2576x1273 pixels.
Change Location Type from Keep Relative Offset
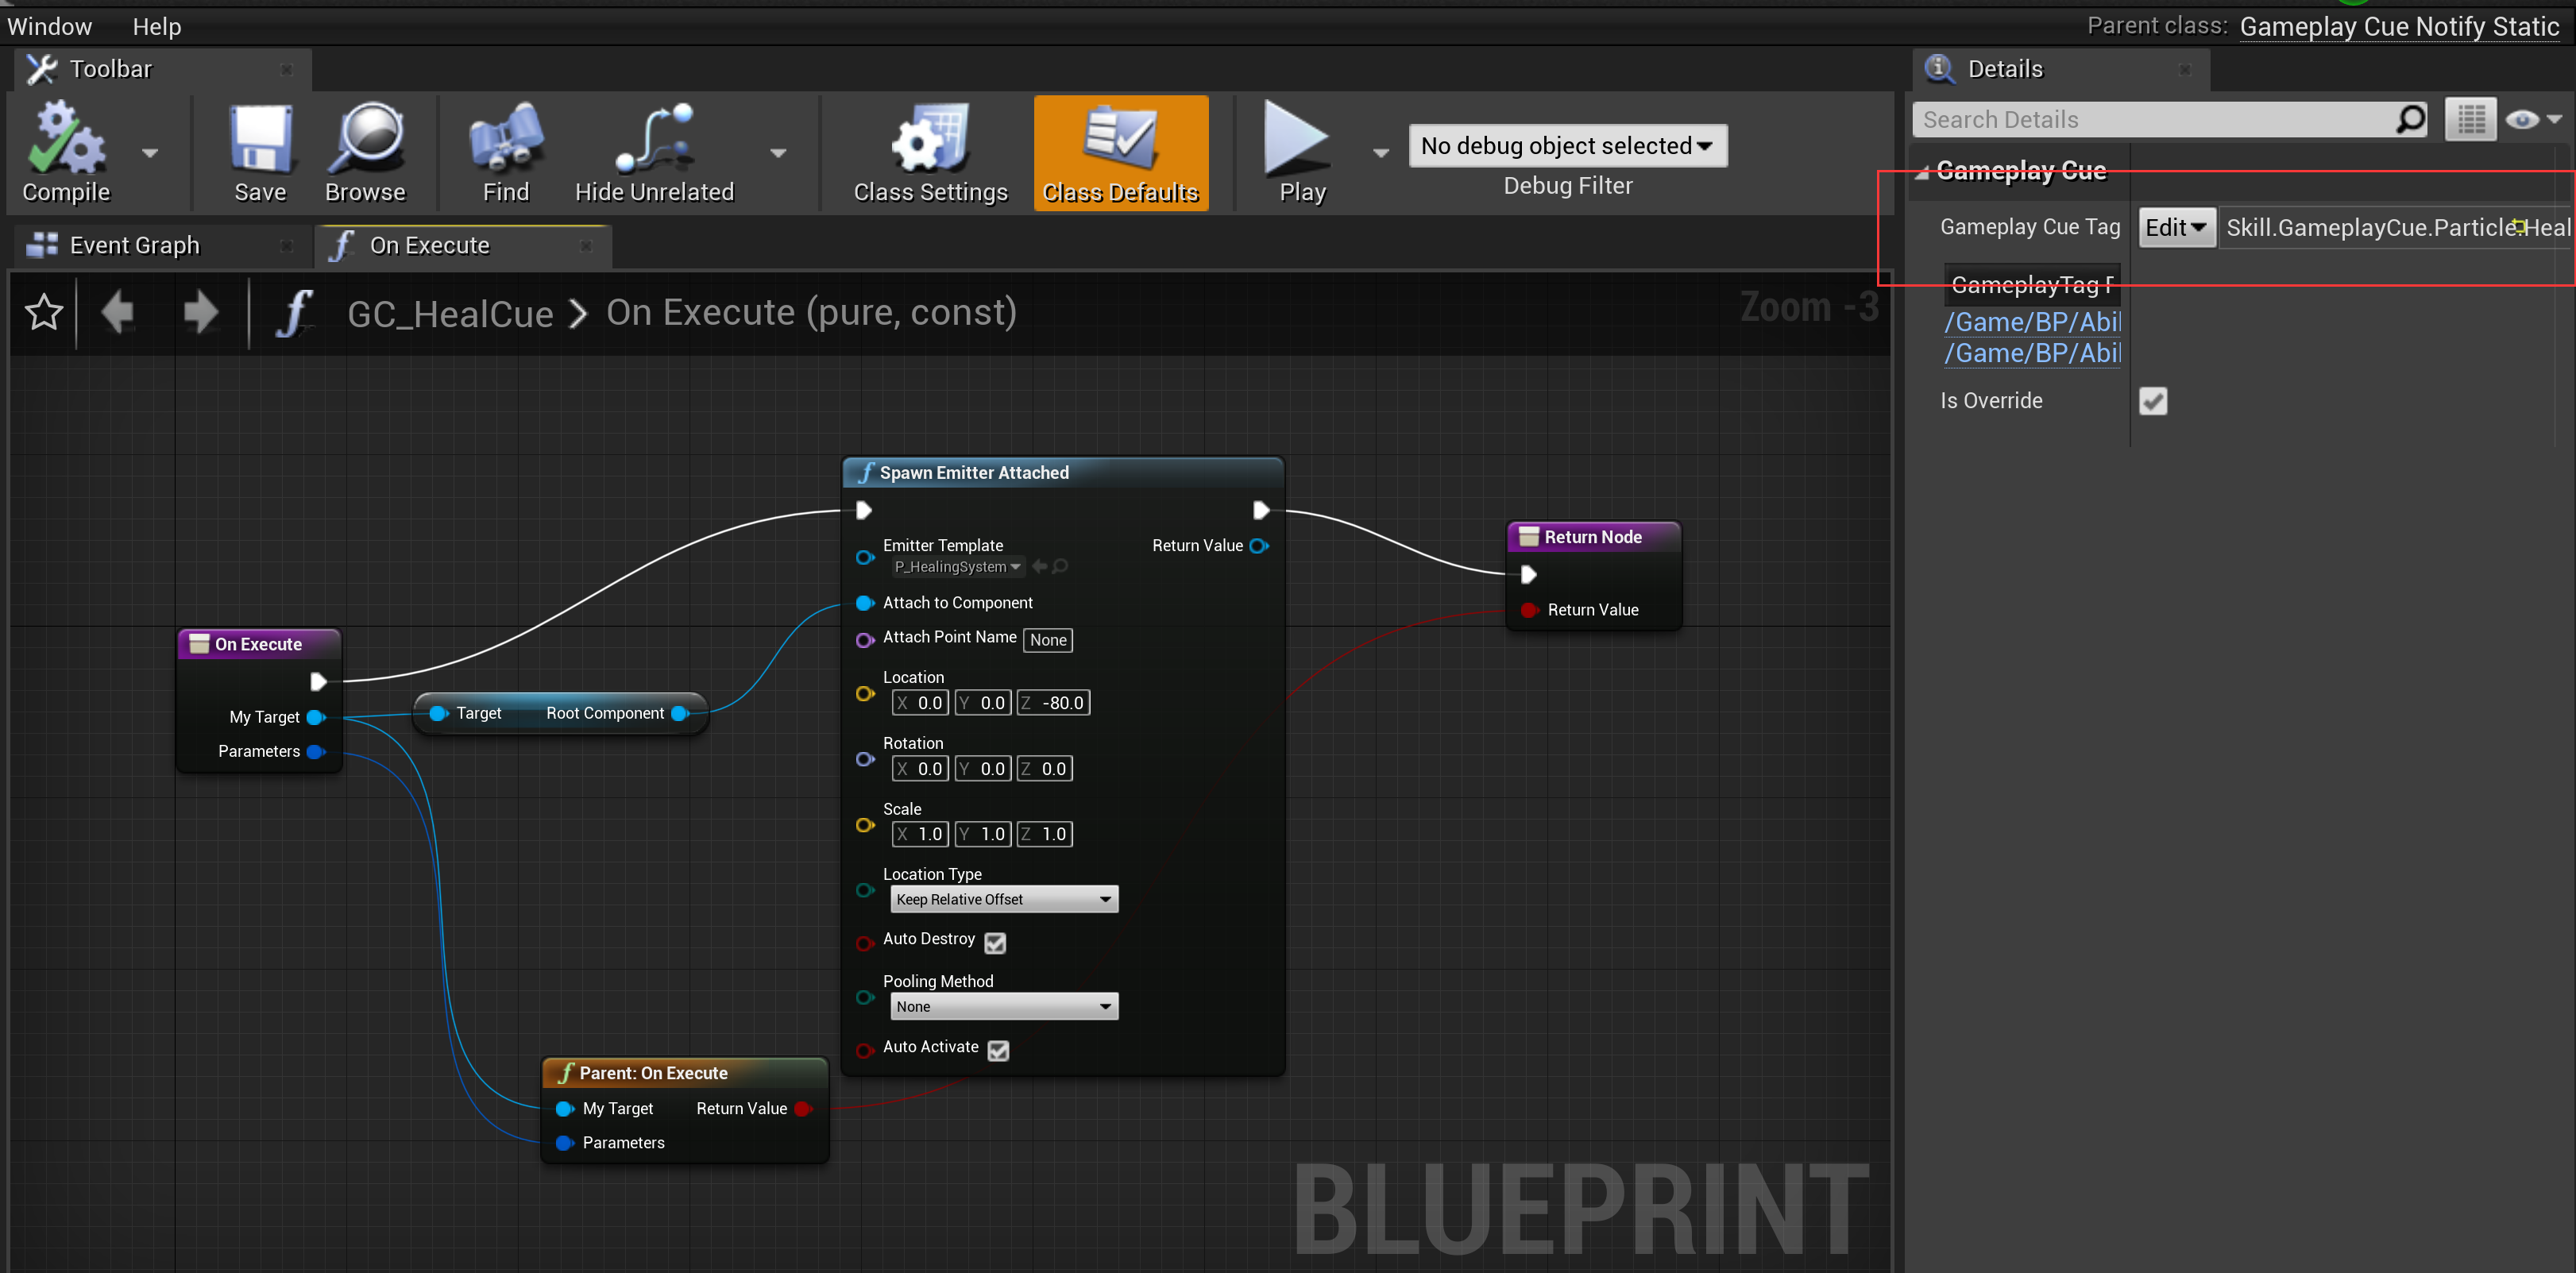(x=1003, y=898)
